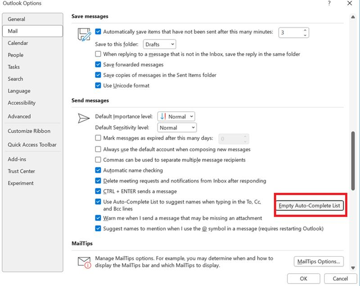Increase auto-save minutes with up arrow
This screenshot has height=286, width=360.
pos(305,30)
